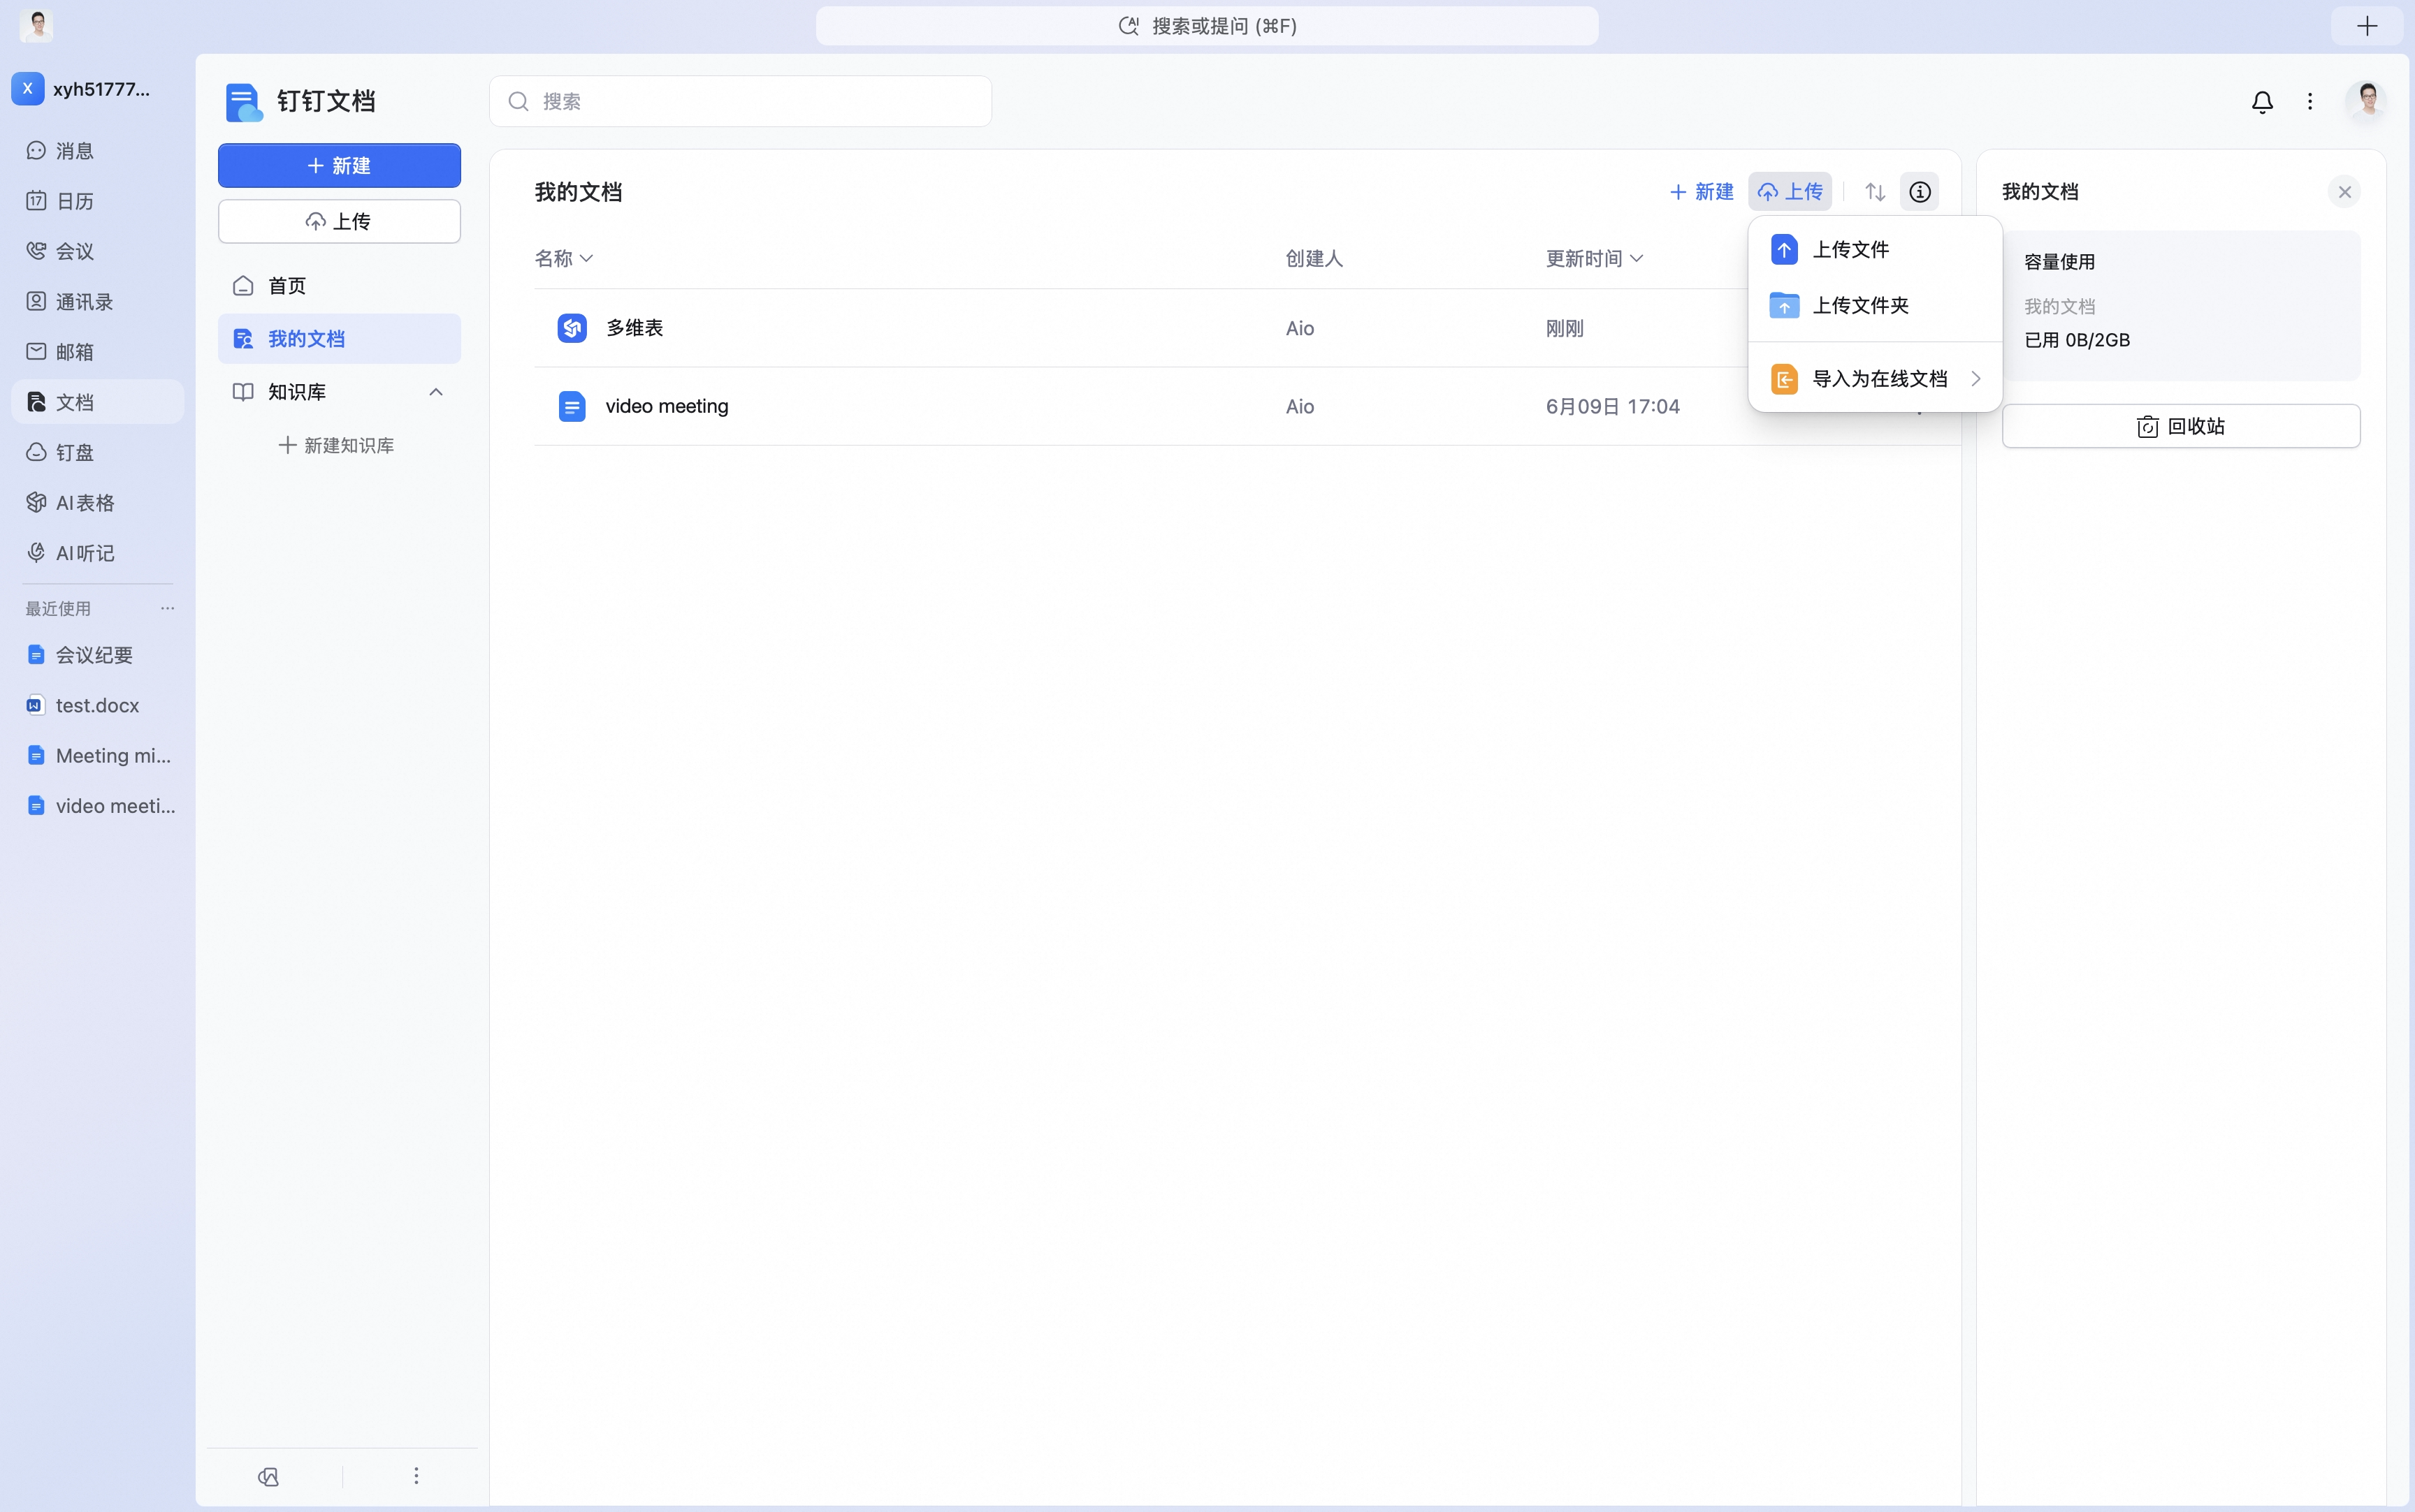Open the notification bell icon
The width and height of the screenshot is (2415, 1512).
click(2262, 102)
